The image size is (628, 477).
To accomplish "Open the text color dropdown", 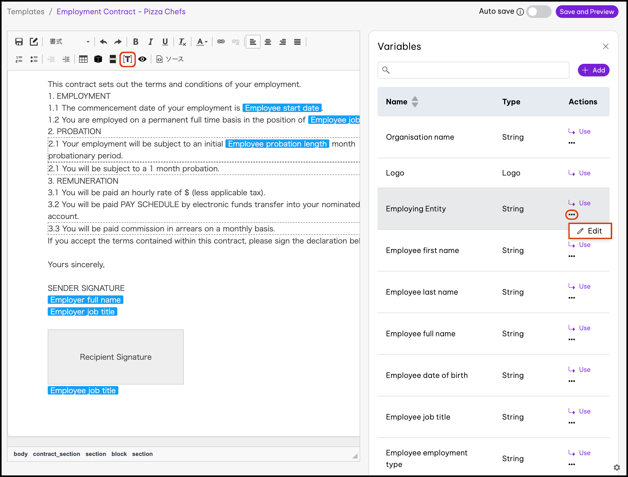I will 202,42.
